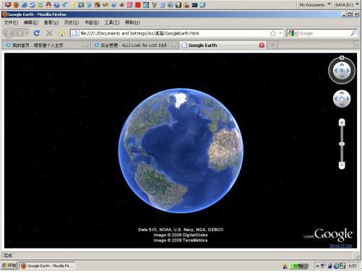Open the 历史(S) menu

(x=72, y=22)
